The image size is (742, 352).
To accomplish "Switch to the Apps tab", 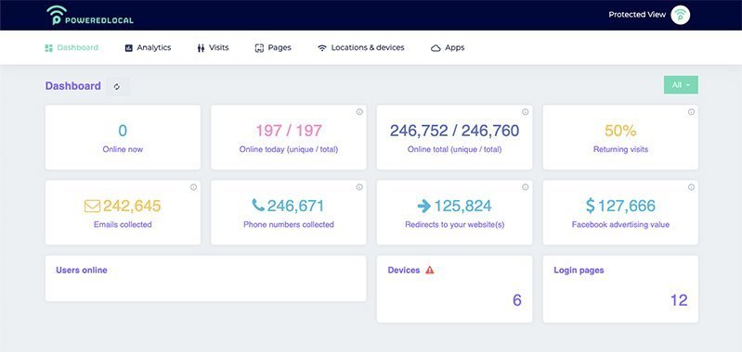I will [448, 47].
